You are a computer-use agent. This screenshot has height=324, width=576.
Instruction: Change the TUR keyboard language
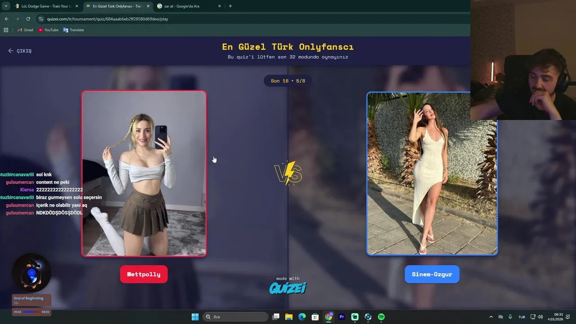pos(522,317)
